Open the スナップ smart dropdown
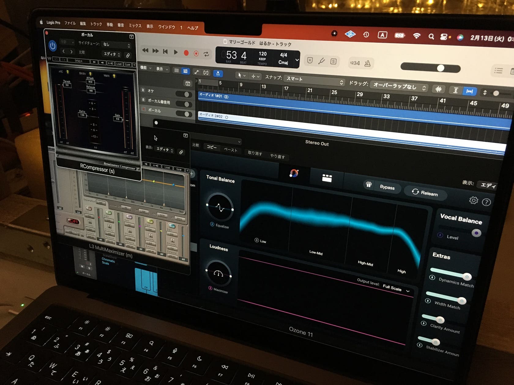 coord(314,80)
